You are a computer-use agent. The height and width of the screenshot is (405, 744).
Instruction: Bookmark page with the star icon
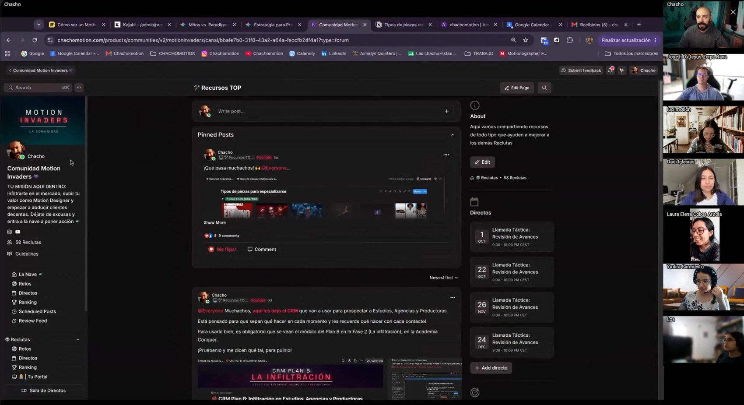(525, 40)
